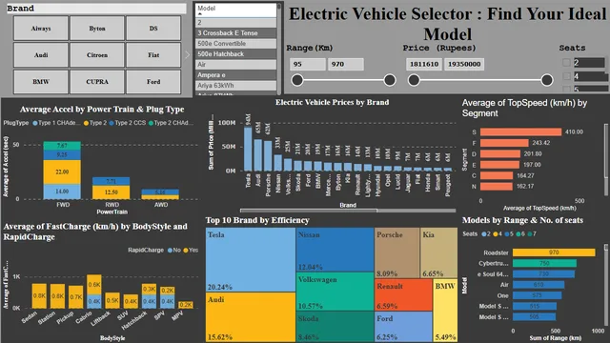Image resolution: width=610 pixels, height=343 pixels.
Task: Select segment S top speed bar
Action: pos(521,131)
